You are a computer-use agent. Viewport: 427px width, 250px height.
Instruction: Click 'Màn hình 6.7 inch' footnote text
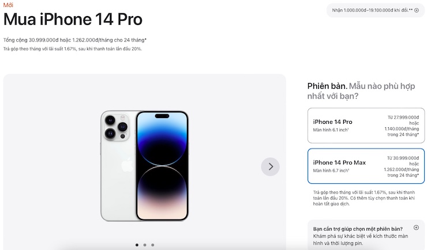[x=331, y=171]
